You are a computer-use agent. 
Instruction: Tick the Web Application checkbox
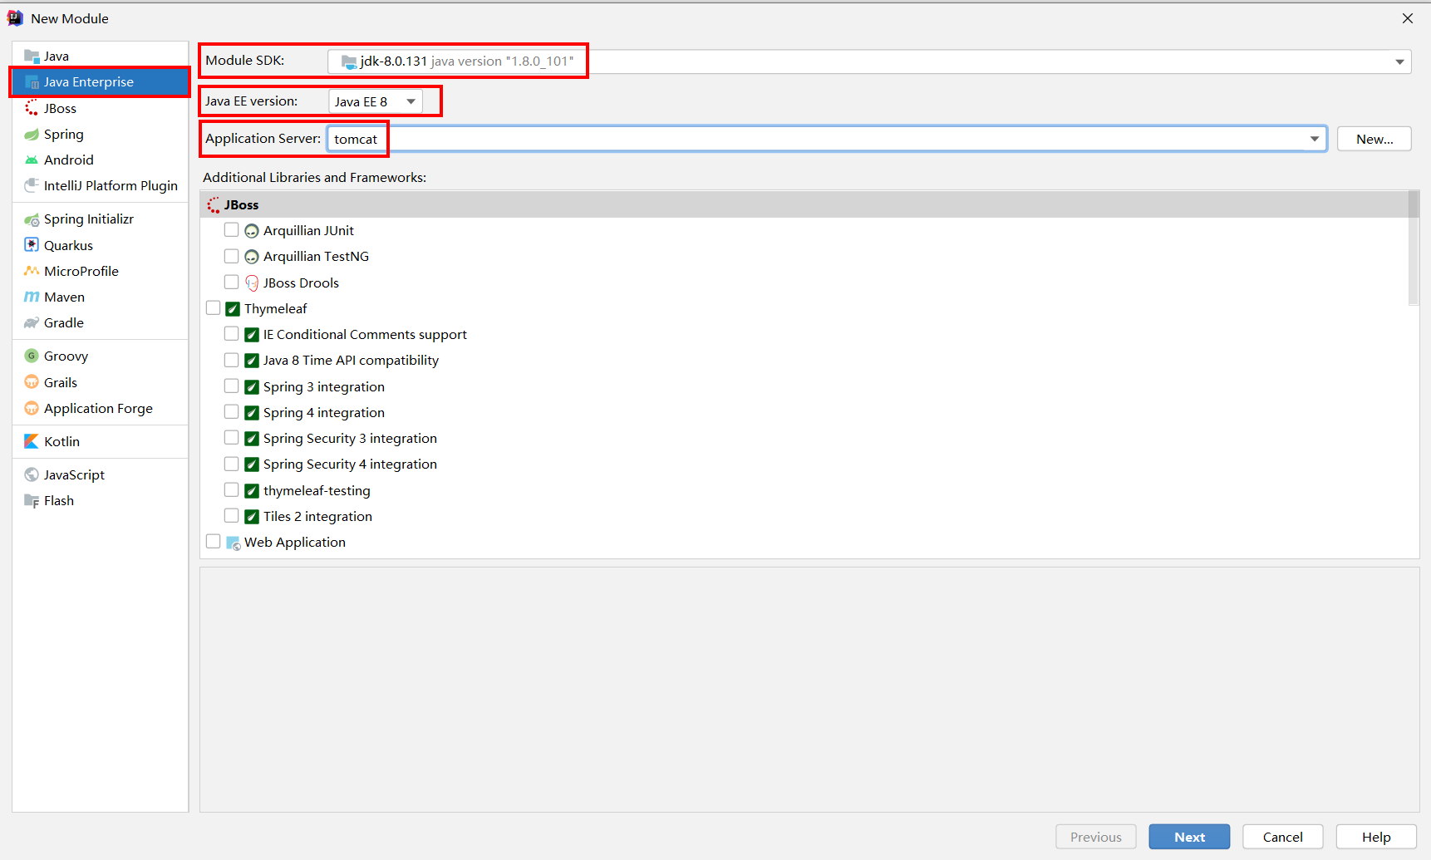pos(214,541)
